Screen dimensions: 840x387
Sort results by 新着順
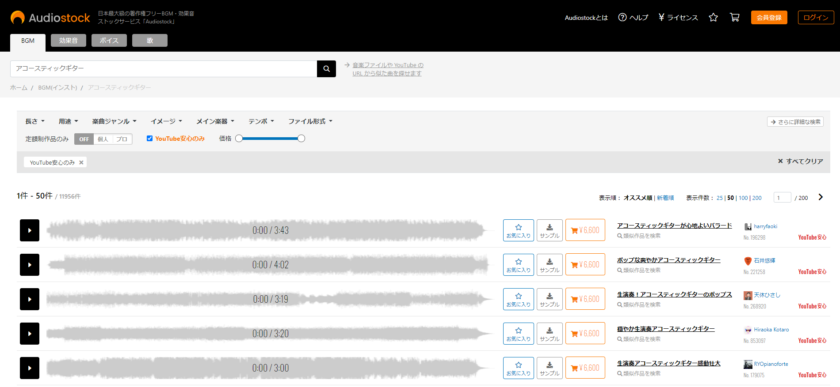665,198
